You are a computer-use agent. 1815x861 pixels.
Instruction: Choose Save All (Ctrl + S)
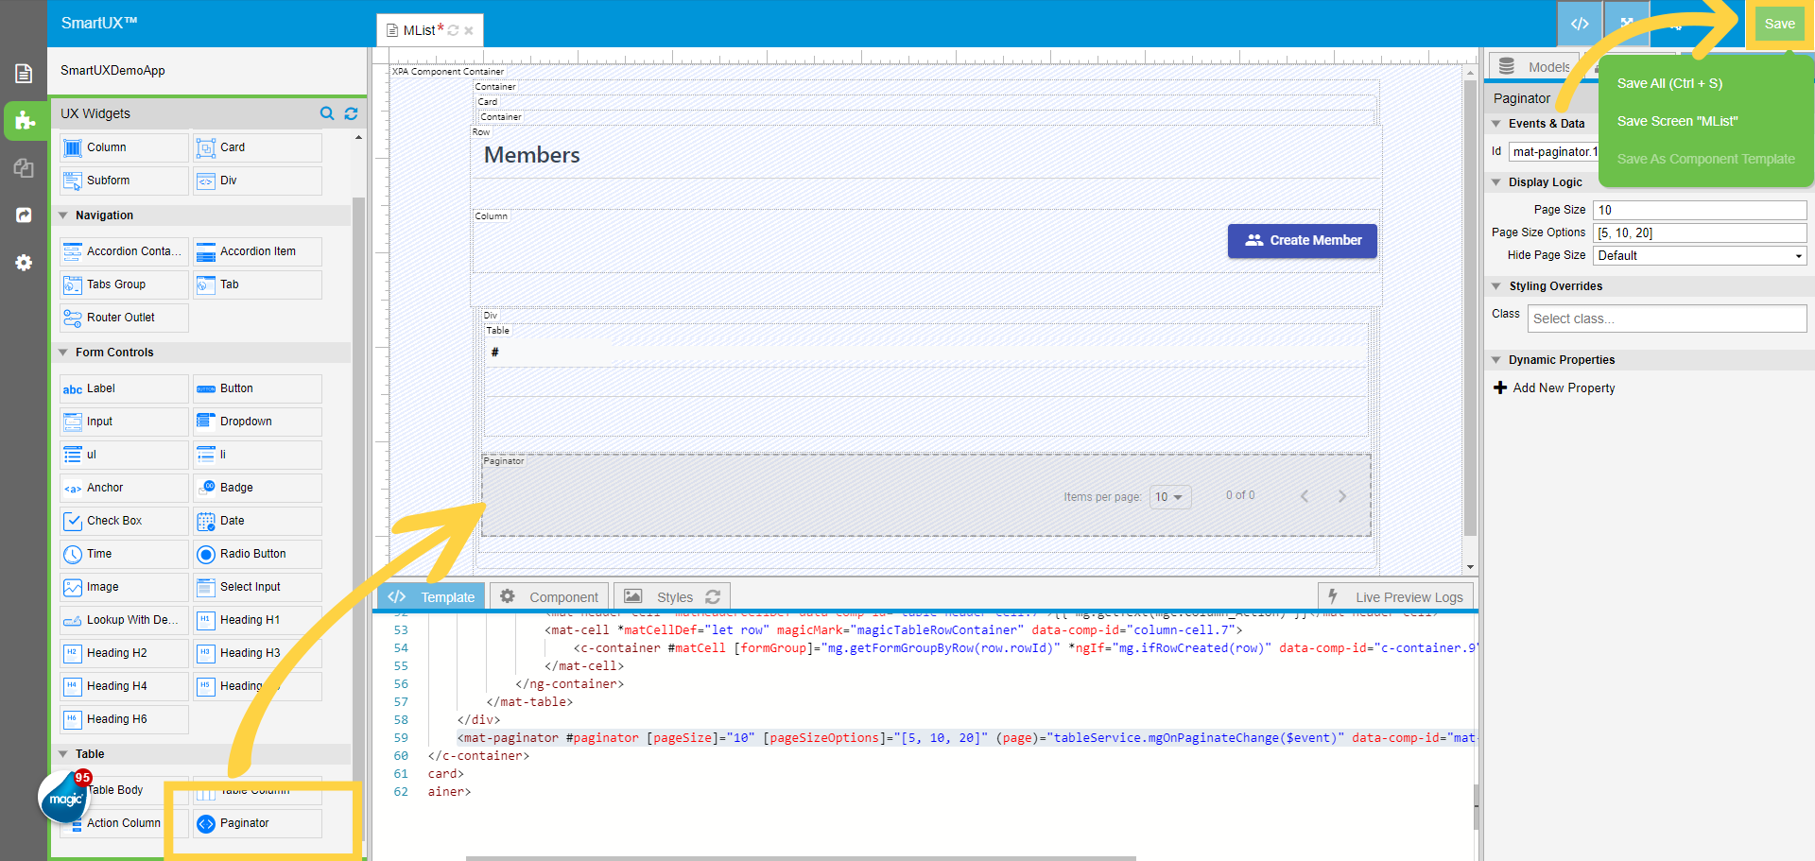[1669, 83]
